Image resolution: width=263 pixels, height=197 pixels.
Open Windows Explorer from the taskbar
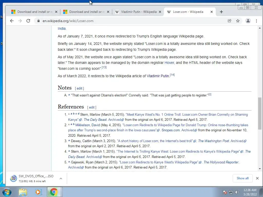23,192
